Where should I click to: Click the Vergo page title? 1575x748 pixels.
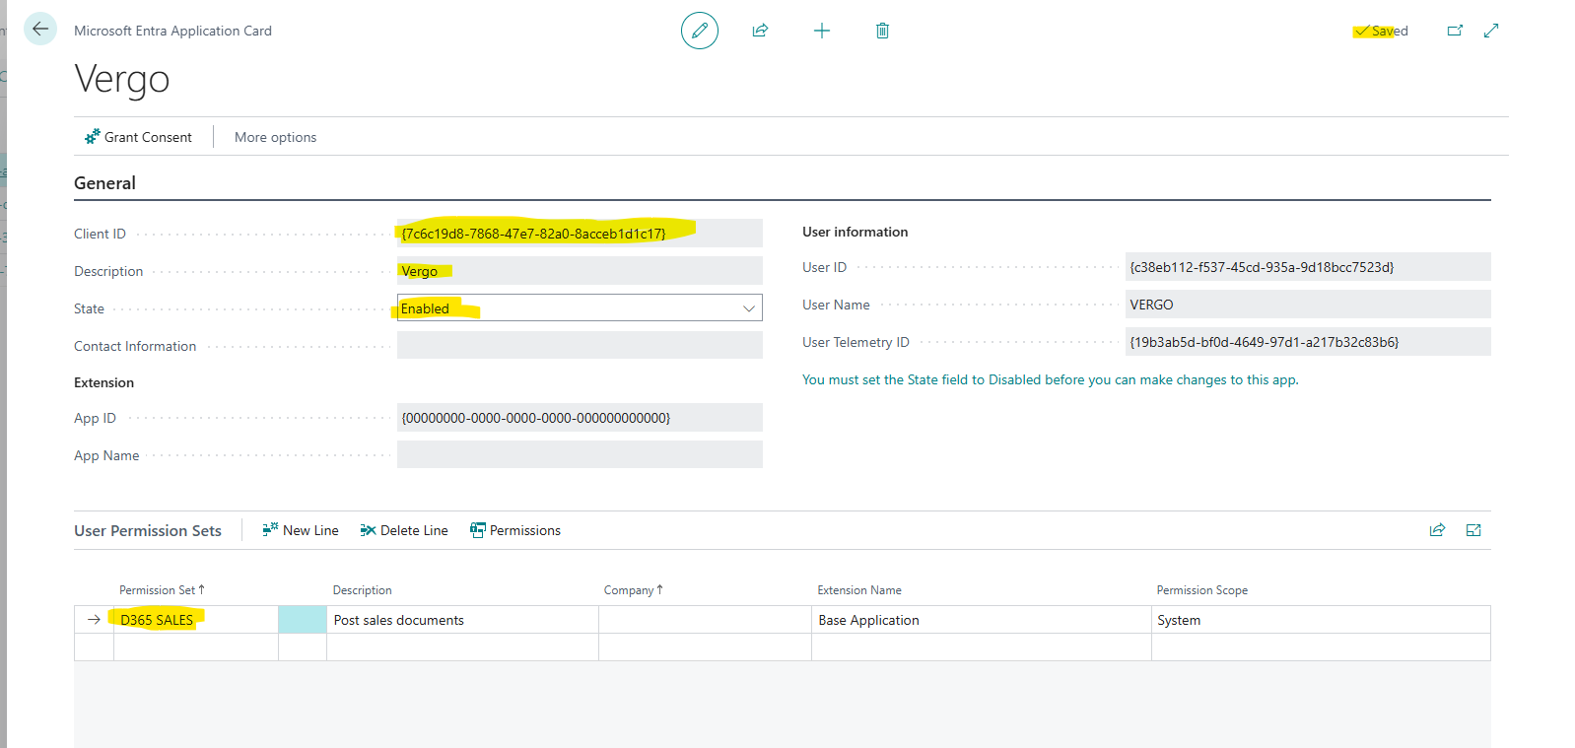pyautogui.click(x=122, y=79)
